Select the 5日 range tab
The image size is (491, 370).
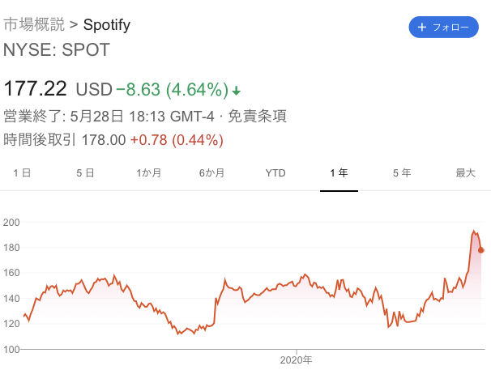click(x=85, y=172)
